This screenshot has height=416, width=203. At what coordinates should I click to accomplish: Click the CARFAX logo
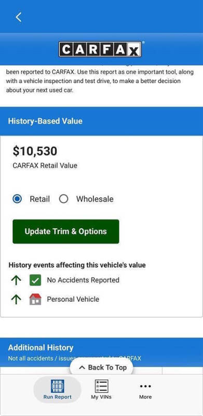(x=100, y=49)
